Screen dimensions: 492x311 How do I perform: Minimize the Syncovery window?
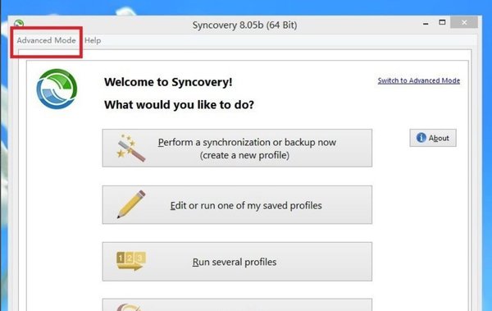pyautogui.click(x=426, y=23)
